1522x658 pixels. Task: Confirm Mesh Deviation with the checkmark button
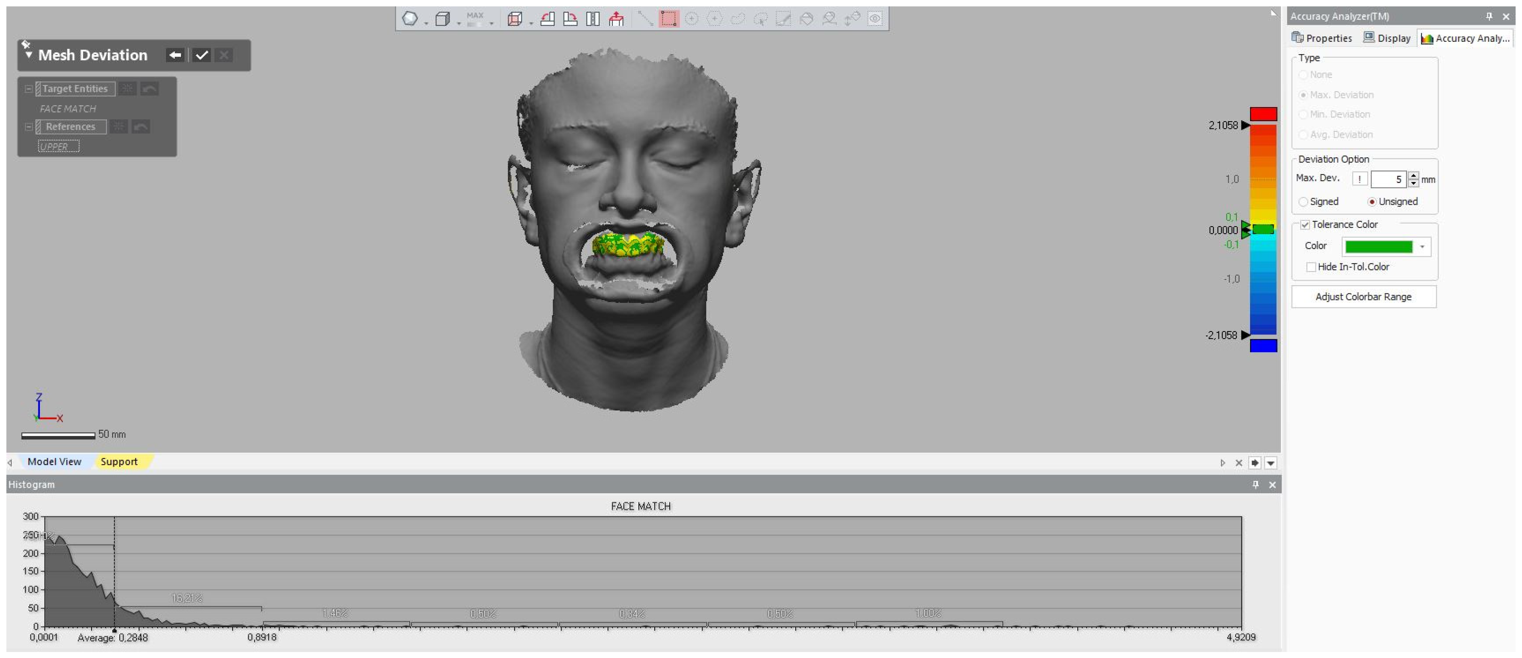click(x=202, y=56)
